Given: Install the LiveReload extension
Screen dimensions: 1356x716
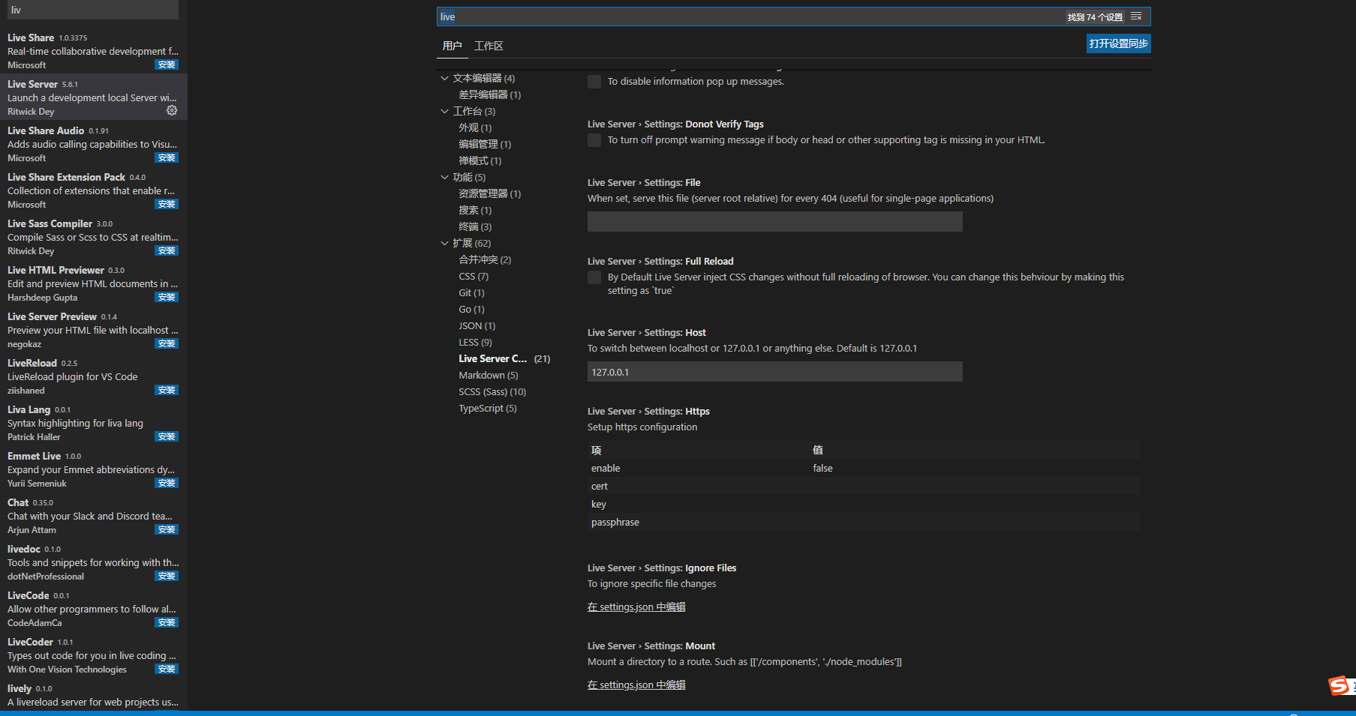Looking at the screenshot, I should pyautogui.click(x=167, y=391).
